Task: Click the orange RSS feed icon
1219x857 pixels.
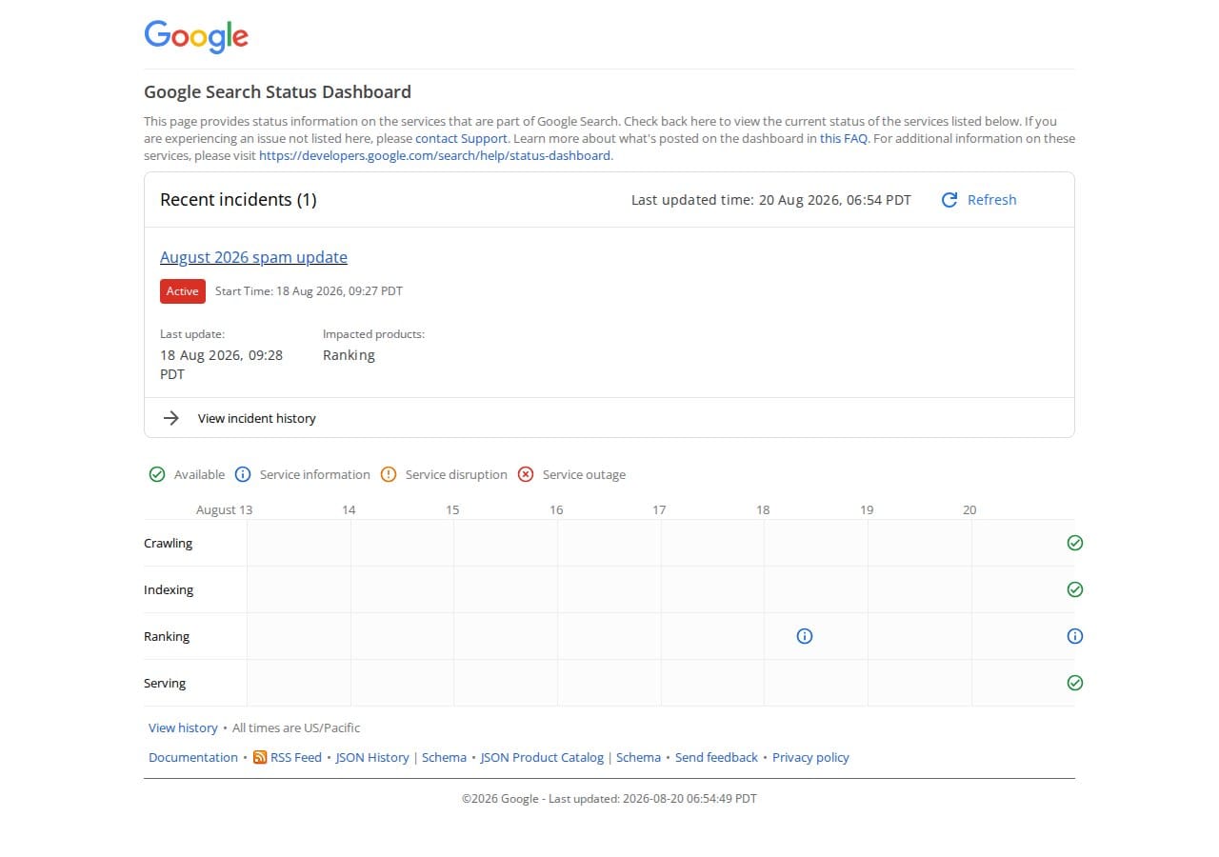Action: [x=260, y=757]
